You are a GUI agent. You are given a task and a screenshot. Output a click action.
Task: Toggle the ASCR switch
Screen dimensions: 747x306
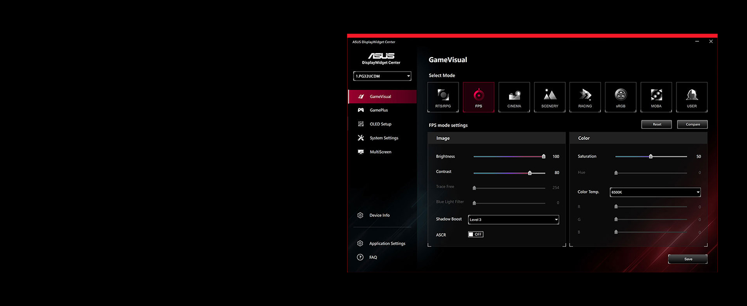click(x=476, y=235)
